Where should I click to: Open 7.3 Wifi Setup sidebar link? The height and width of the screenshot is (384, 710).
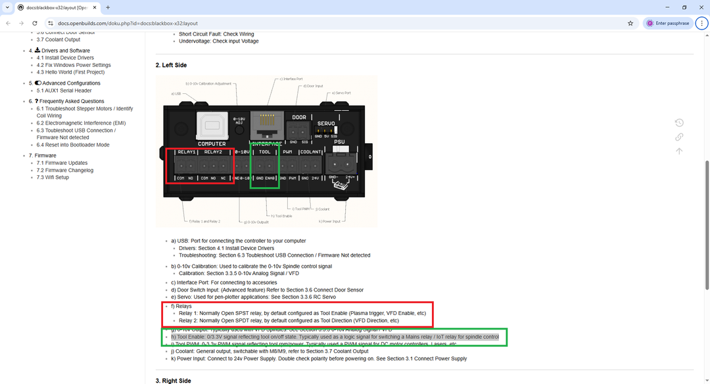pos(53,177)
